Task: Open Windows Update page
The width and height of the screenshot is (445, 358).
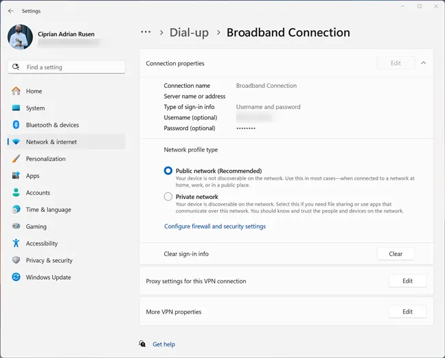Action: 67,277
